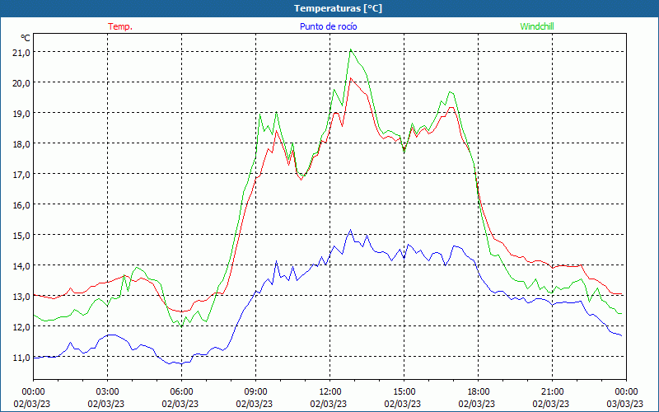This screenshot has height=412, width=659.
Task: Click the '15,0' y-axis value
Action: tap(21, 236)
